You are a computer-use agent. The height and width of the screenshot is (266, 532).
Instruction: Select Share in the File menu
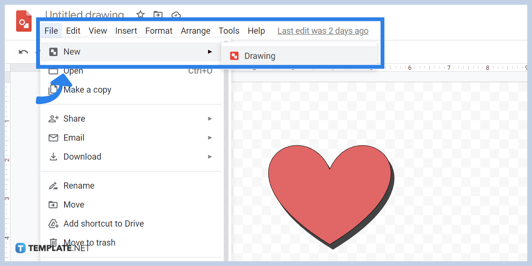click(131, 119)
